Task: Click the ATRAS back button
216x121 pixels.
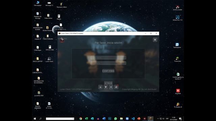Action: 108,83
